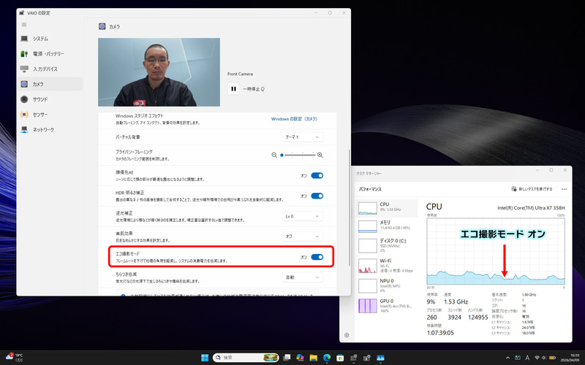Click the zoom-out magnifier for privacy framing
Viewport: 585px width, 365px height.
(x=274, y=155)
